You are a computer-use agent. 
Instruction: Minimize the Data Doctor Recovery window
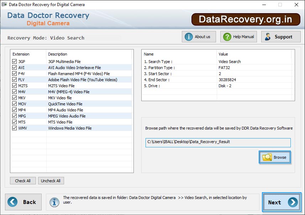click(264, 5)
